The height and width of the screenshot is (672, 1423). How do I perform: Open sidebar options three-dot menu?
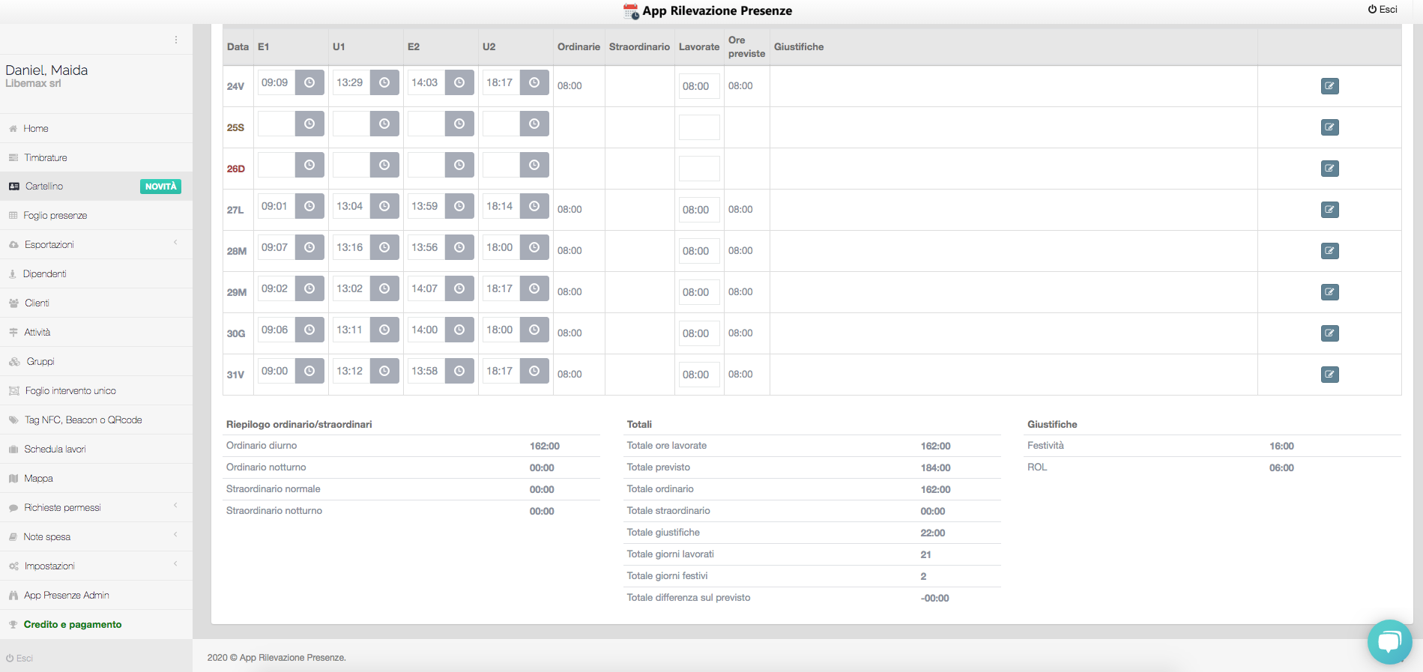tap(176, 40)
